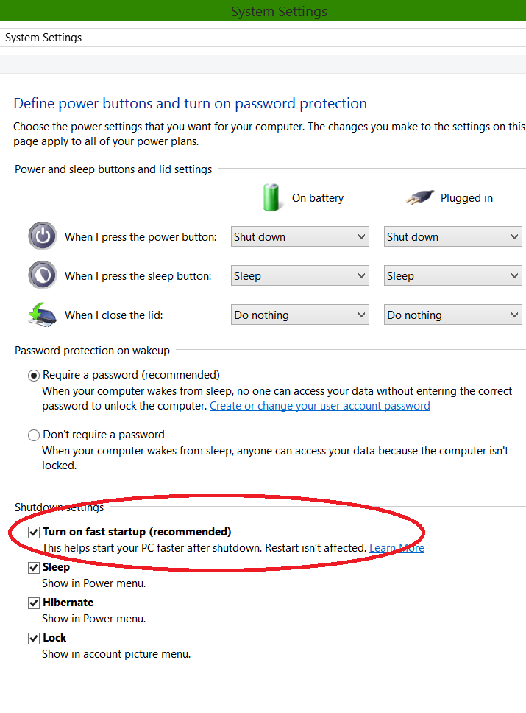526x713 pixels.
Task: Open close lid On battery dropdown
Action: [299, 315]
